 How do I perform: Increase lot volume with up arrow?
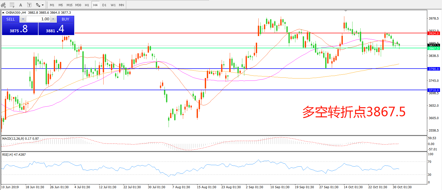pyautogui.click(x=53, y=19)
